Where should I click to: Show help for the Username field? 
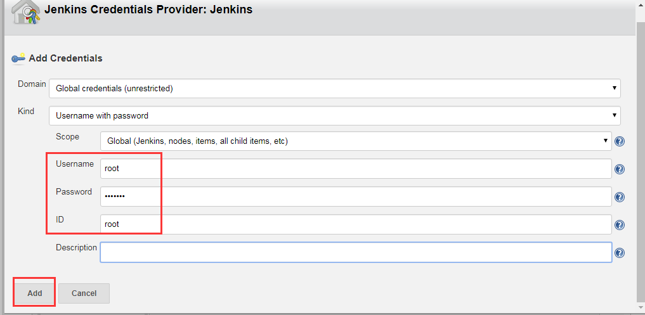click(620, 169)
